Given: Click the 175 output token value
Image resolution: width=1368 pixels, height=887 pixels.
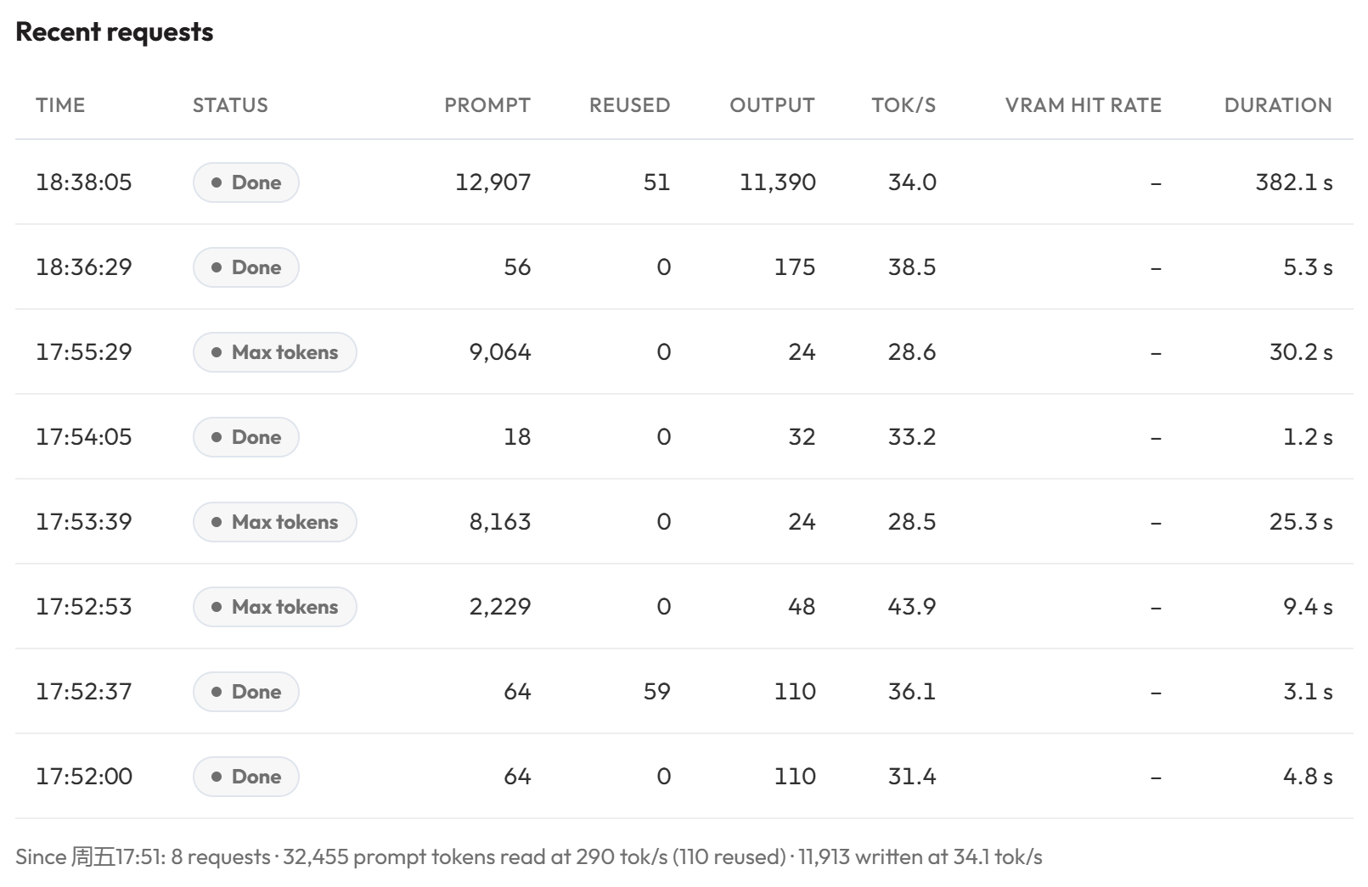Looking at the screenshot, I should [795, 267].
